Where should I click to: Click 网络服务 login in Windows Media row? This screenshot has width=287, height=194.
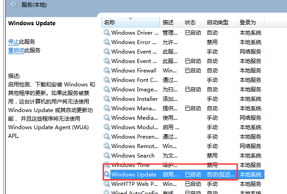[251, 118]
